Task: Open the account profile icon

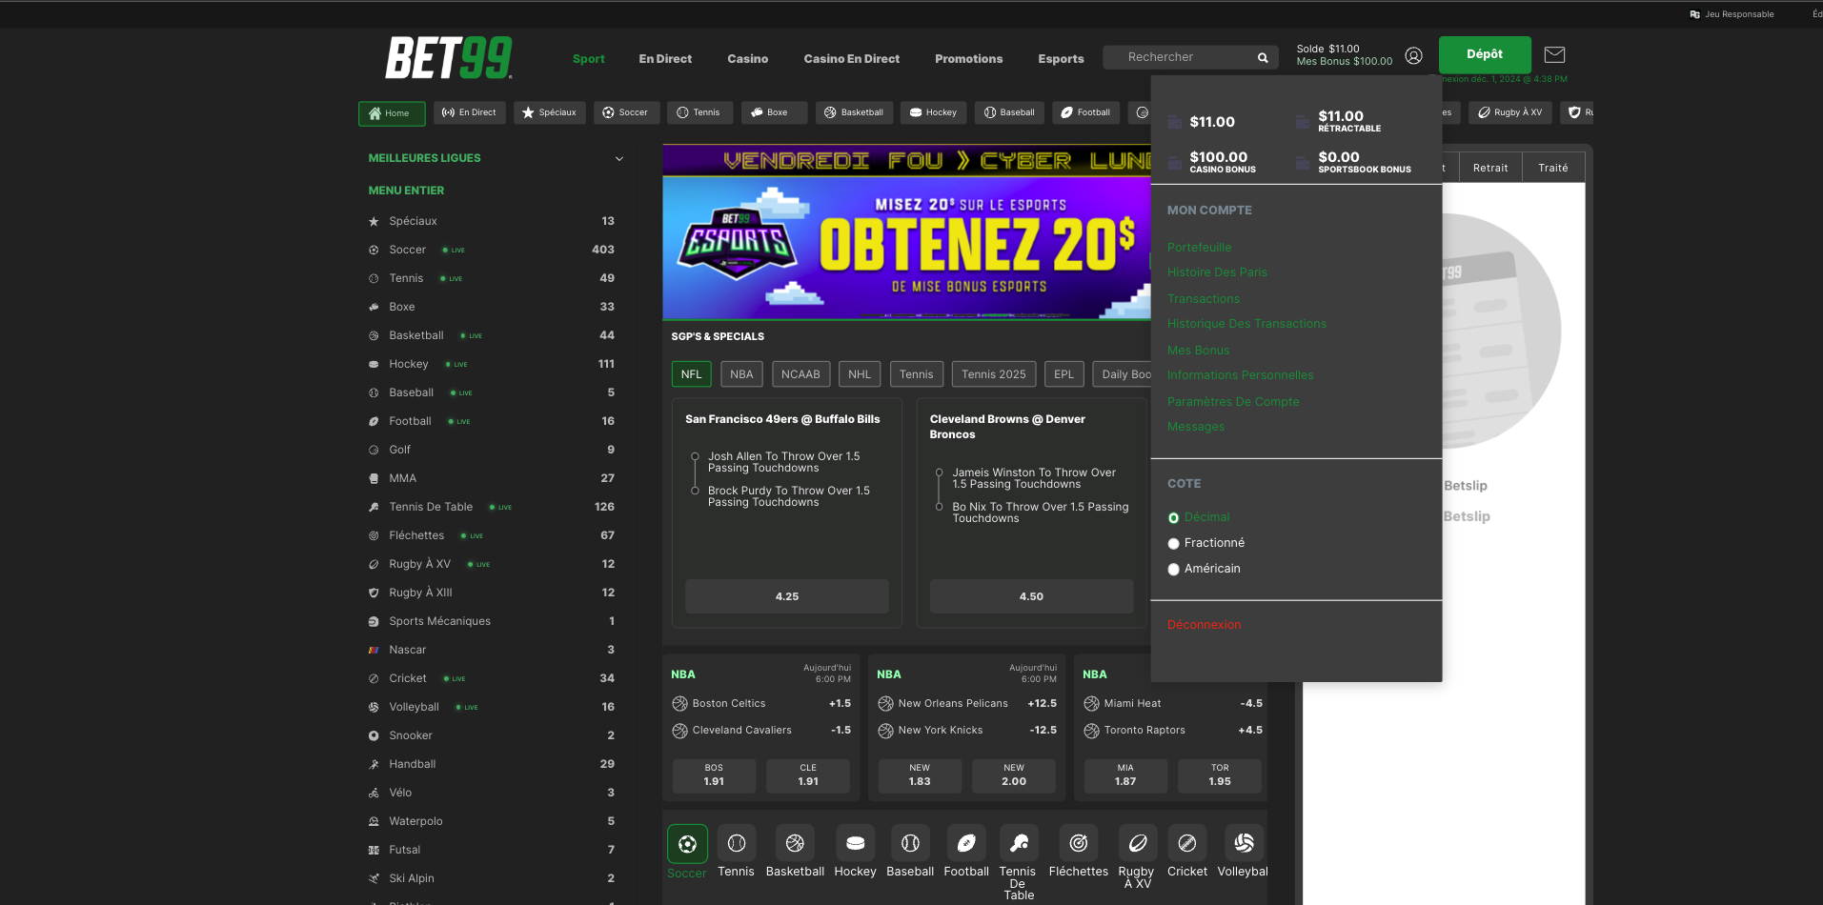Action: pyautogui.click(x=1413, y=55)
